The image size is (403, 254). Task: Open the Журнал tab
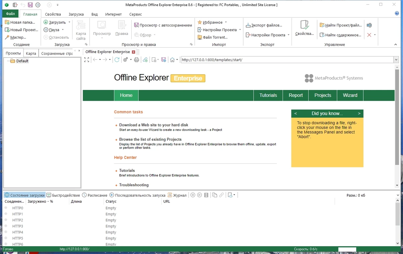point(177,195)
